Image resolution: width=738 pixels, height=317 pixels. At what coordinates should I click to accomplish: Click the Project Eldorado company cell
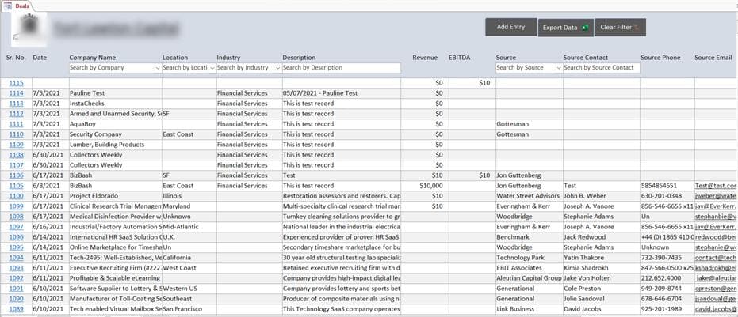click(115, 196)
